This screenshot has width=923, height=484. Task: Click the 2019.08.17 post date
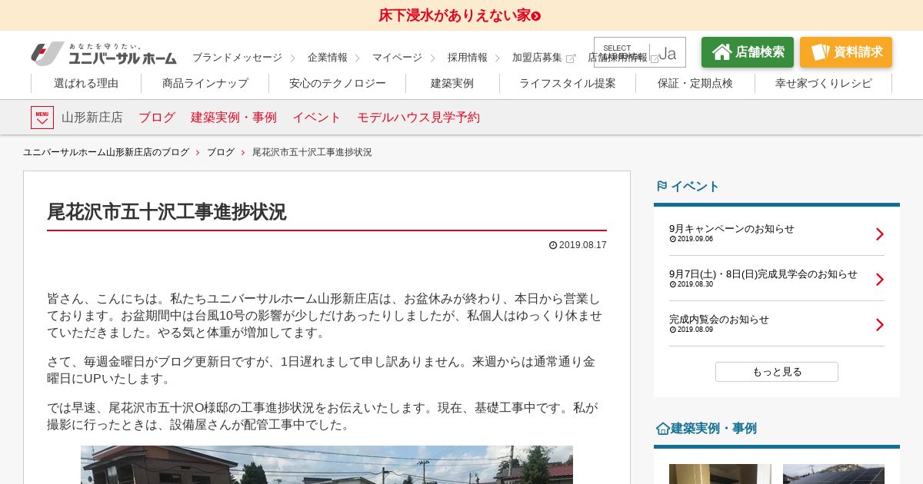click(578, 245)
